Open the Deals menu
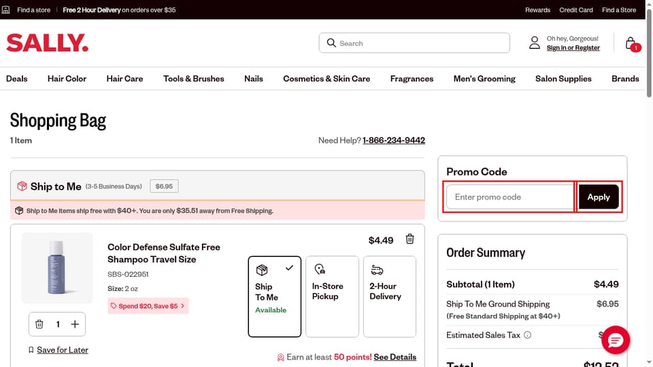The image size is (653, 367). point(16,79)
